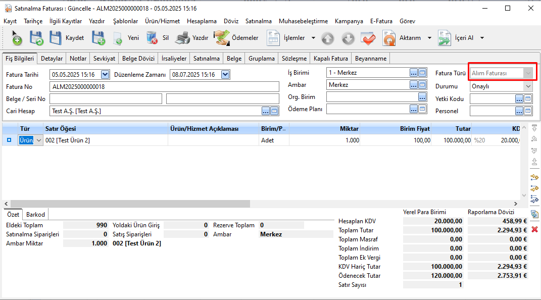Click the red X icon at bottom right
The height and width of the screenshot is (300, 541).
[x=535, y=229]
